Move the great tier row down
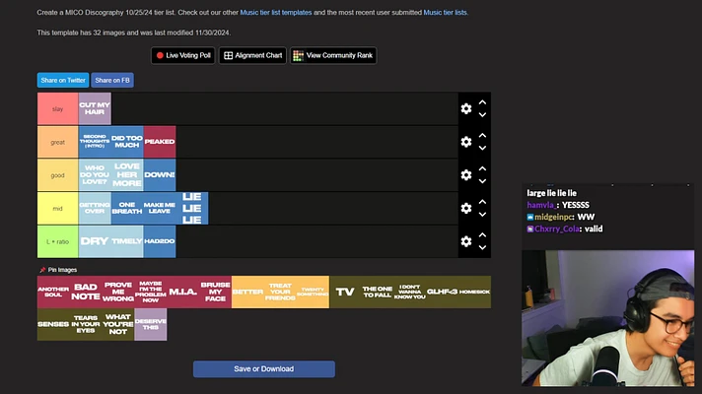The image size is (702, 394). [x=482, y=148]
